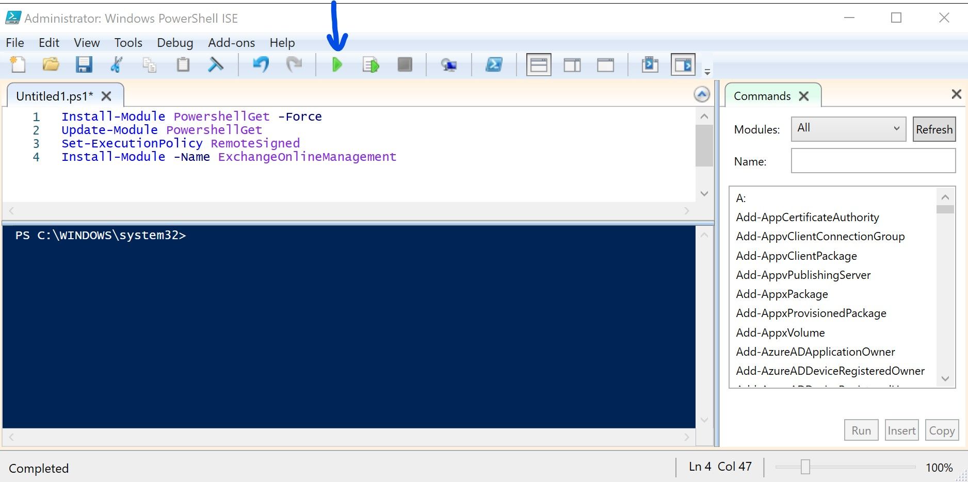The height and width of the screenshot is (482, 968).
Task: Toggle the Command Add-on pane icon
Action: point(683,65)
